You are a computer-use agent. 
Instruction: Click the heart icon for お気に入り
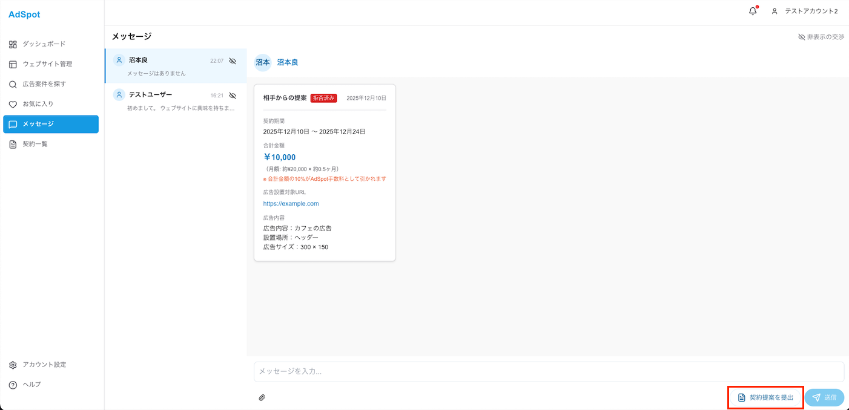pos(13,104)
